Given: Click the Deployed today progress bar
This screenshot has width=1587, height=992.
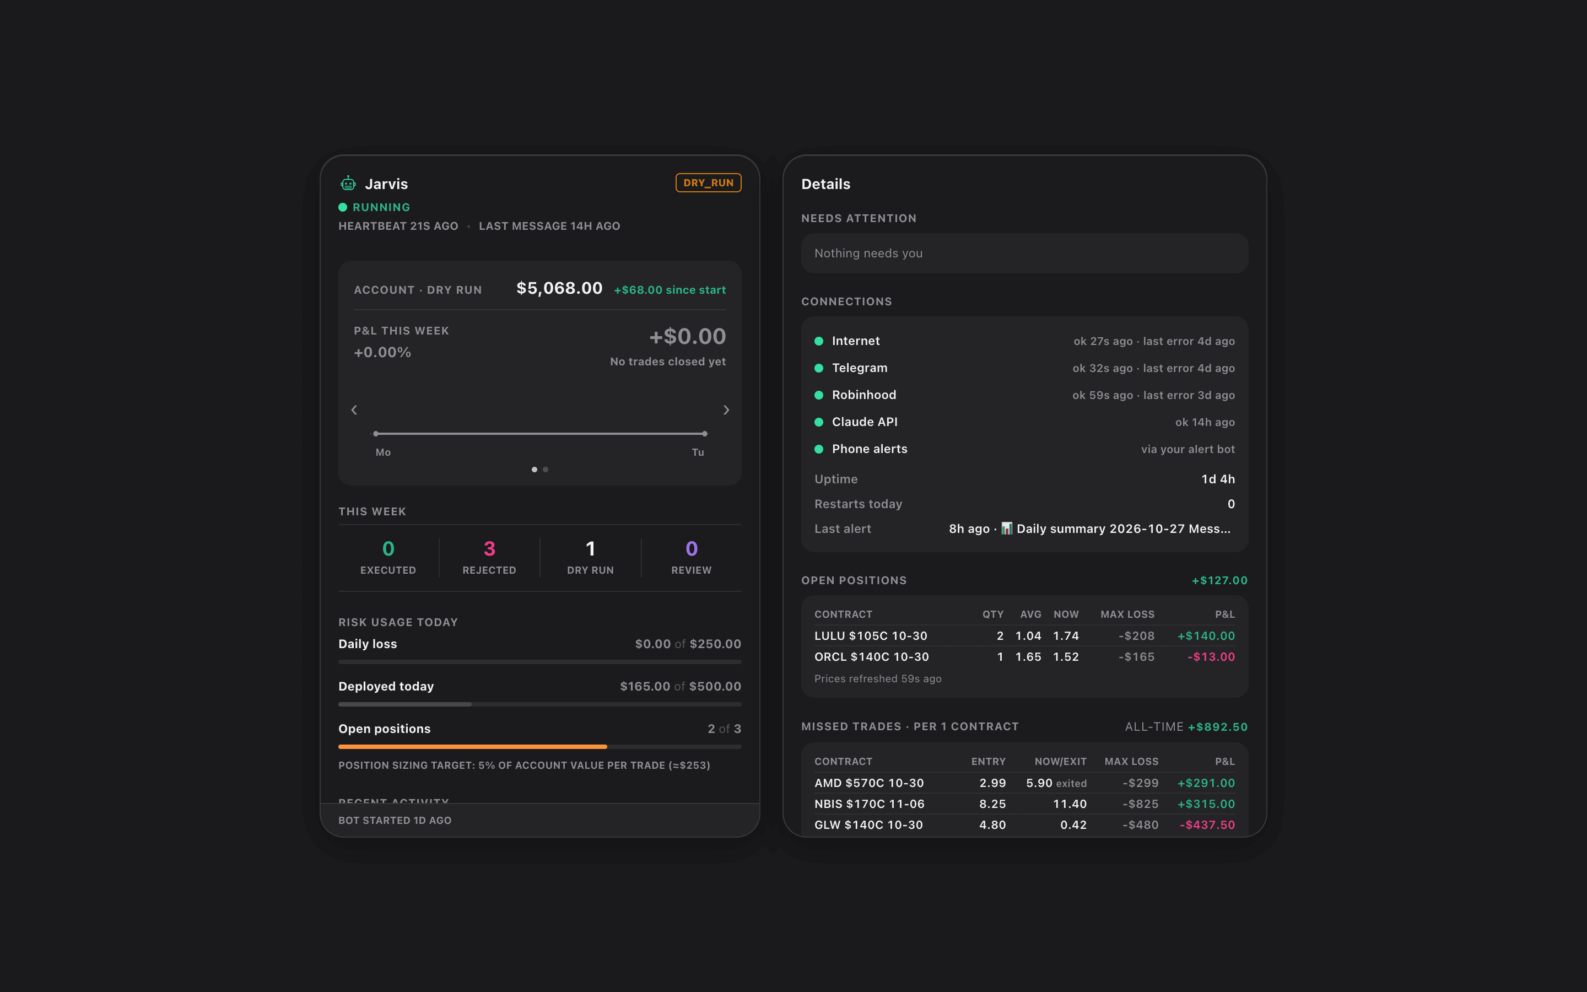Looking at the screenshot, I should point(539,705).
